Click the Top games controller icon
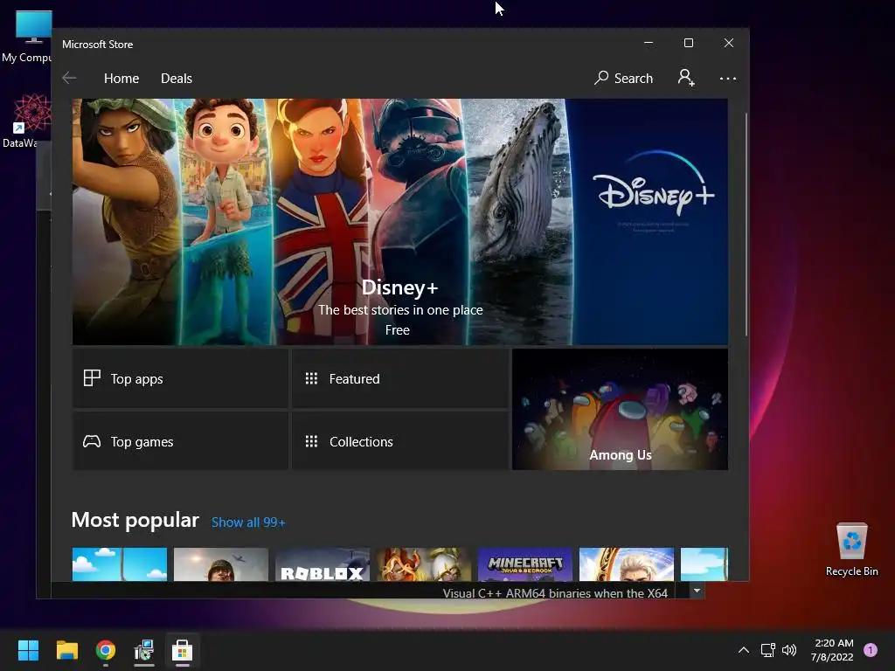The height and width of the screenshot is (671, 895). [92, 441]
